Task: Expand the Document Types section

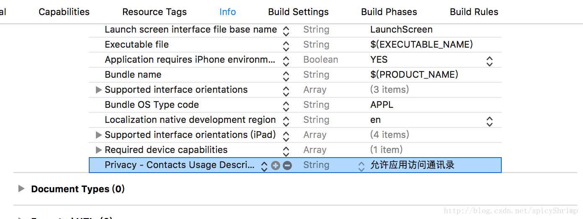Action: tap(21, 189)
